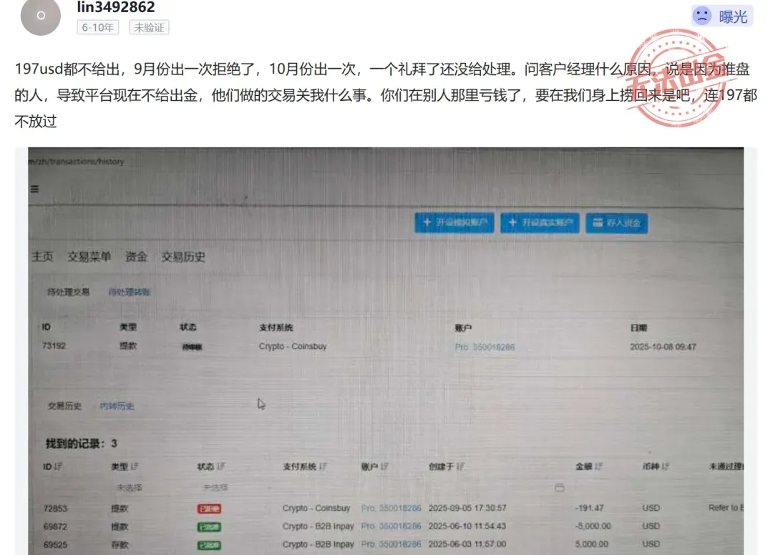Click the plus icon on 开设真实账户
The width and height of the screenshot is (773, 555).
click(512, 222)
